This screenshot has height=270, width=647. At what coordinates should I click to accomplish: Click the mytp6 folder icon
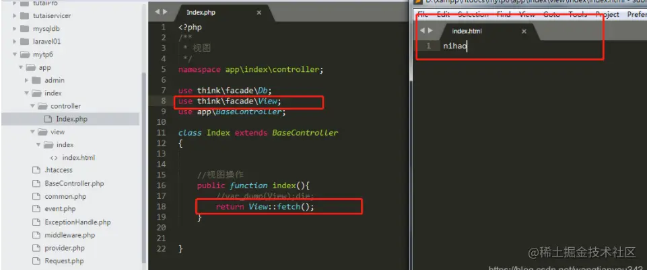pos(25,54)
